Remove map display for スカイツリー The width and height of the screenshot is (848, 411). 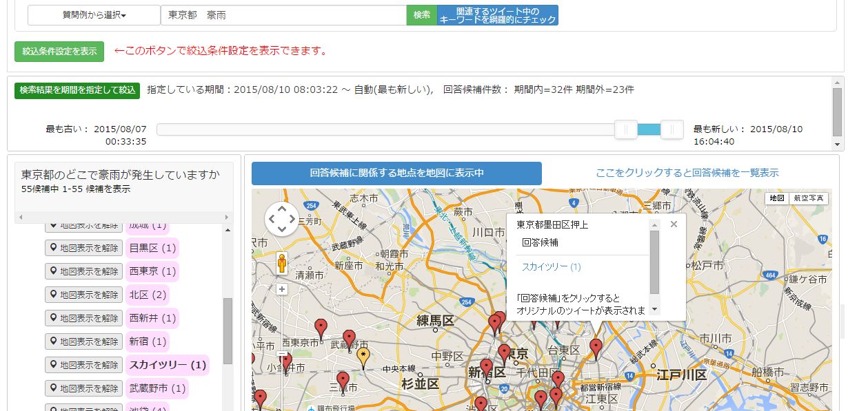click(84, 365)
